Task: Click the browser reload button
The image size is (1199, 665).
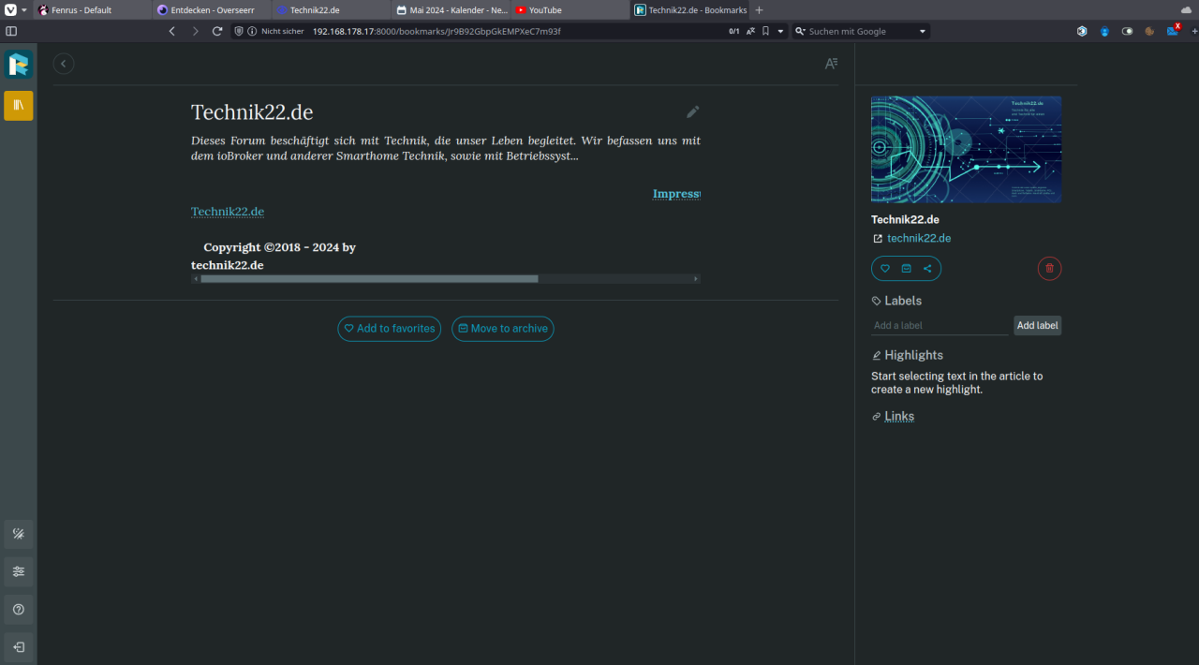Action: click(217, 31)
